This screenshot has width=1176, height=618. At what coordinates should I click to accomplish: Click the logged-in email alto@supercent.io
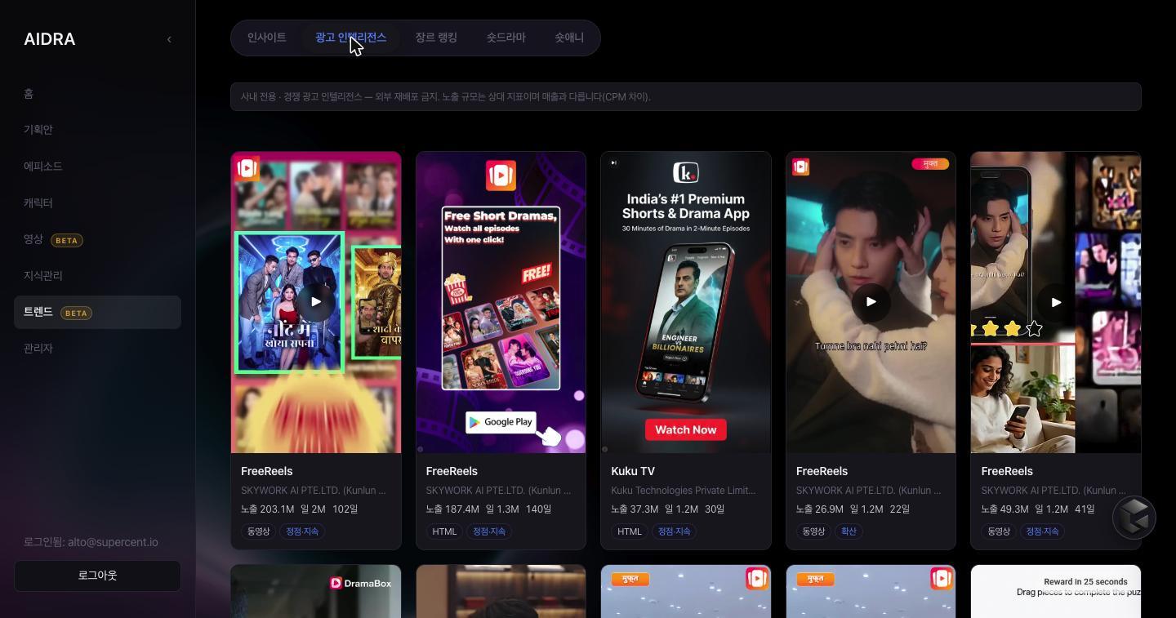click(113, 542)
